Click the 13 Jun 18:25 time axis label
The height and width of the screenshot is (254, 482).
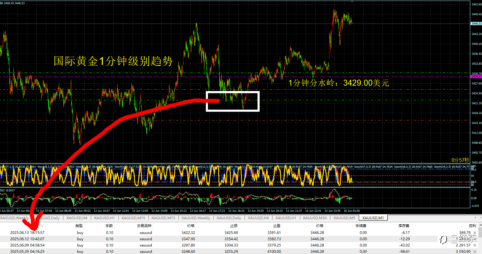coord(236,211)
